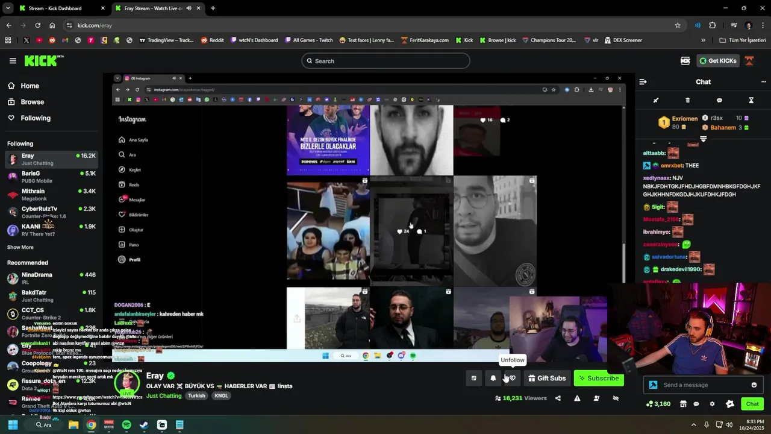Open Chrome extensions puzzle icon
Screen dimensions: 771x434
713,25
